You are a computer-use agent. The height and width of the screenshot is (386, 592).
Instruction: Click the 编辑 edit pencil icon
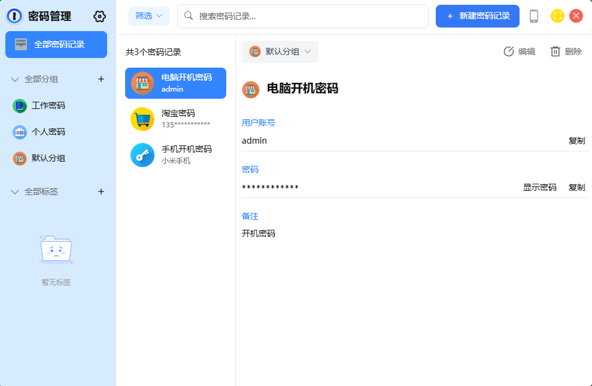[509, 51]
